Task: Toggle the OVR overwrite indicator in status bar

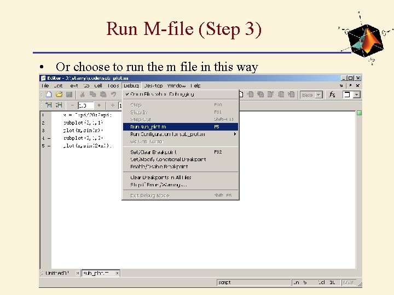Action: click(x=348, y=282)
